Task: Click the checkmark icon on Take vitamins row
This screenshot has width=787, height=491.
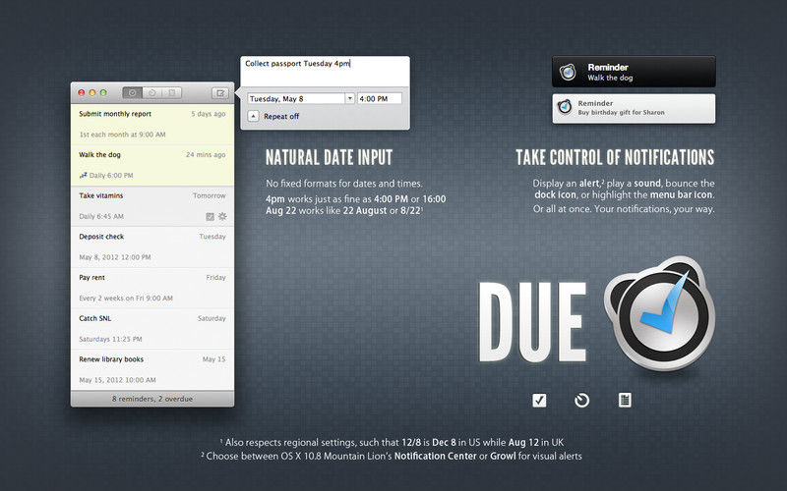Action: 210,216
